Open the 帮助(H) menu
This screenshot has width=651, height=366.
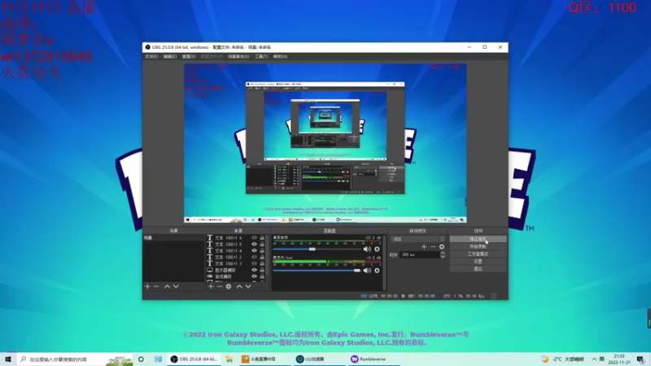click(280, 56)
